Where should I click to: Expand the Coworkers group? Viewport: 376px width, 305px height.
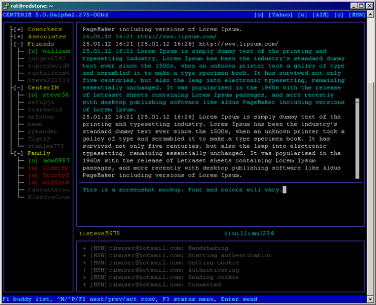point(18,29)
